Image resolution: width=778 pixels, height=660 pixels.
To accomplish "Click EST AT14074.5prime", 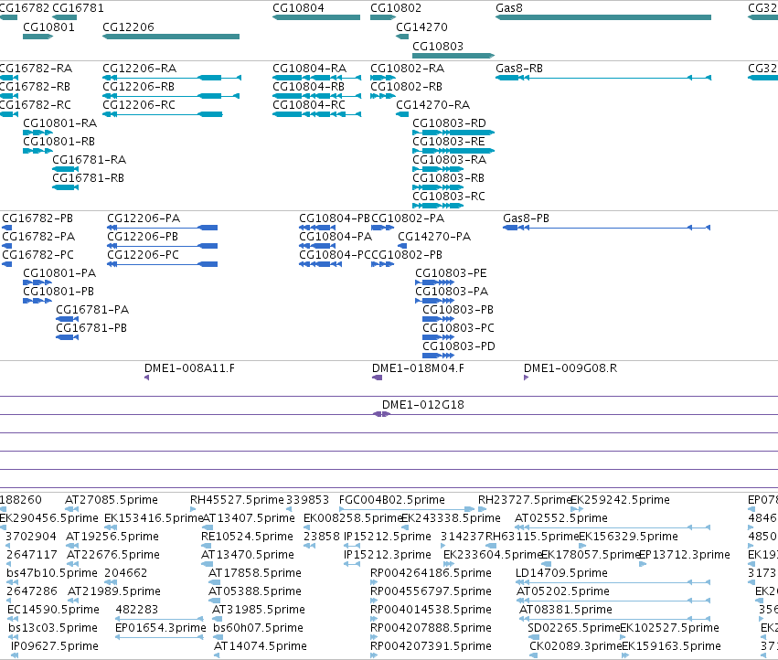I will [260, 646].
